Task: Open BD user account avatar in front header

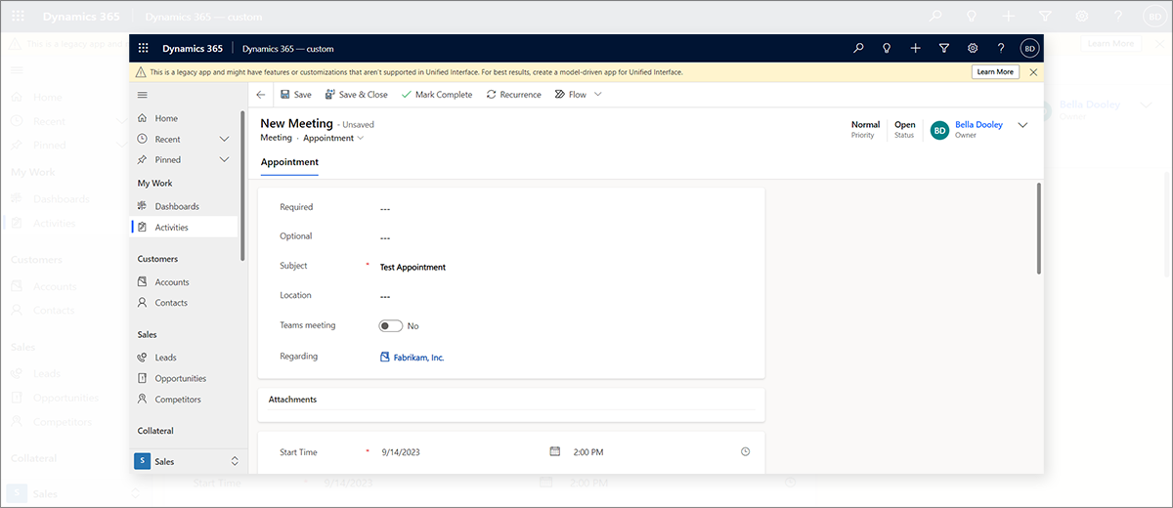Action: [x=1029, y=48]
